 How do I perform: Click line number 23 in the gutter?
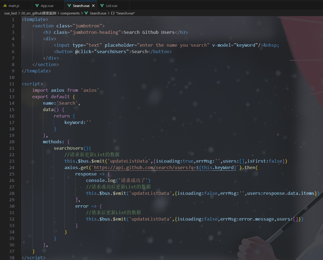12,161
